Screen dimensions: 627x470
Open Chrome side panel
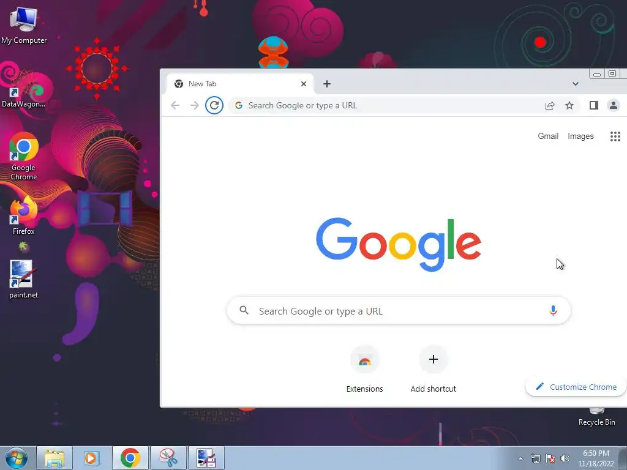coord(594,105)
